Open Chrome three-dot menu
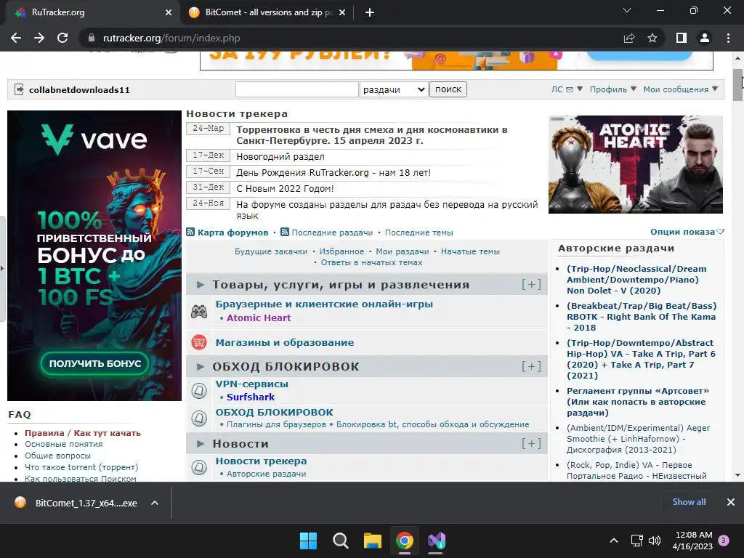Image resolution: width=744 pixels, height=558 pixels. coord(728,38)
